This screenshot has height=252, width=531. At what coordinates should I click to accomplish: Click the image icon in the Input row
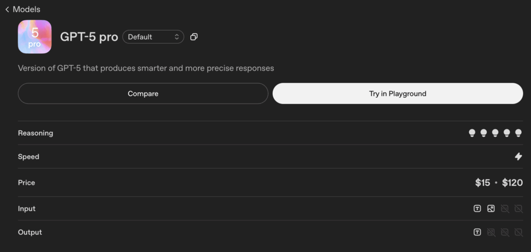pos(491,209)
